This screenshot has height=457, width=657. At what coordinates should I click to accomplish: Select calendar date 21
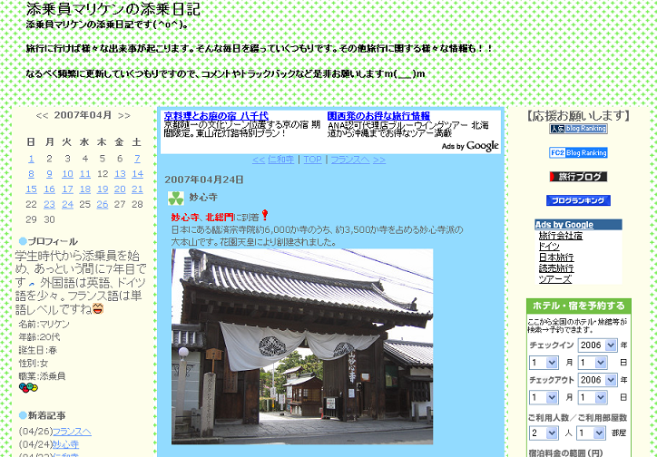coord(137,190)
